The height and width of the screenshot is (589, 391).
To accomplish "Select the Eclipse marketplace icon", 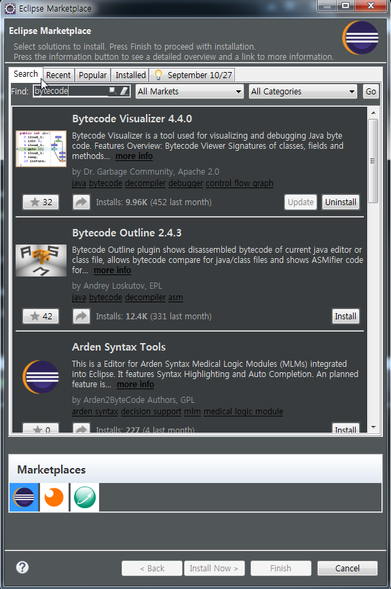I will click(24, 497).
